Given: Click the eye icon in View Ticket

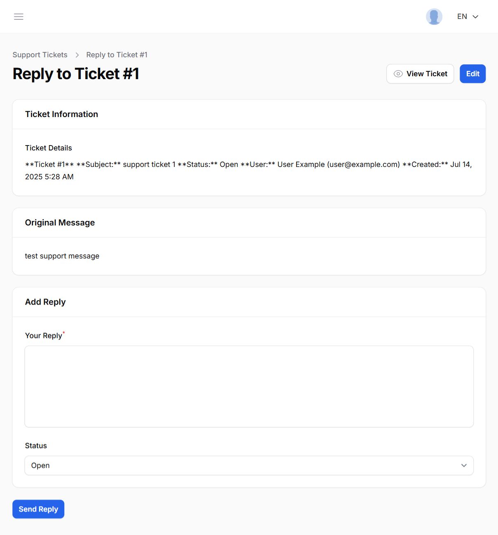Looking at the screenshot, I should pos(398,74).
